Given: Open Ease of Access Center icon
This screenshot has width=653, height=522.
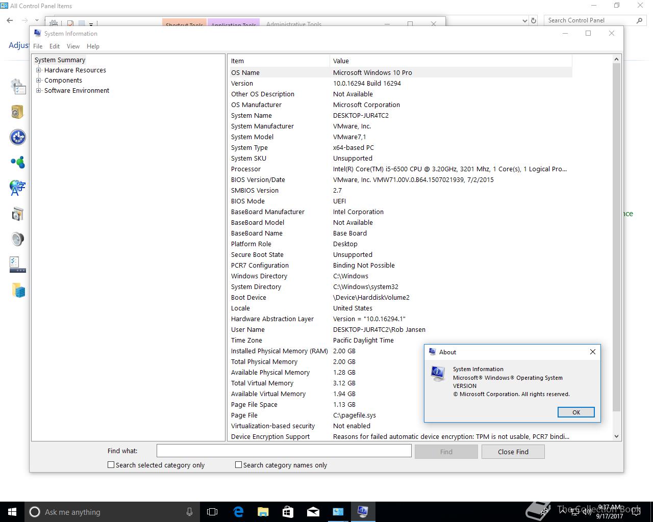Looking at the screenshot, I should pyautogui.click(x=18, y=137).
